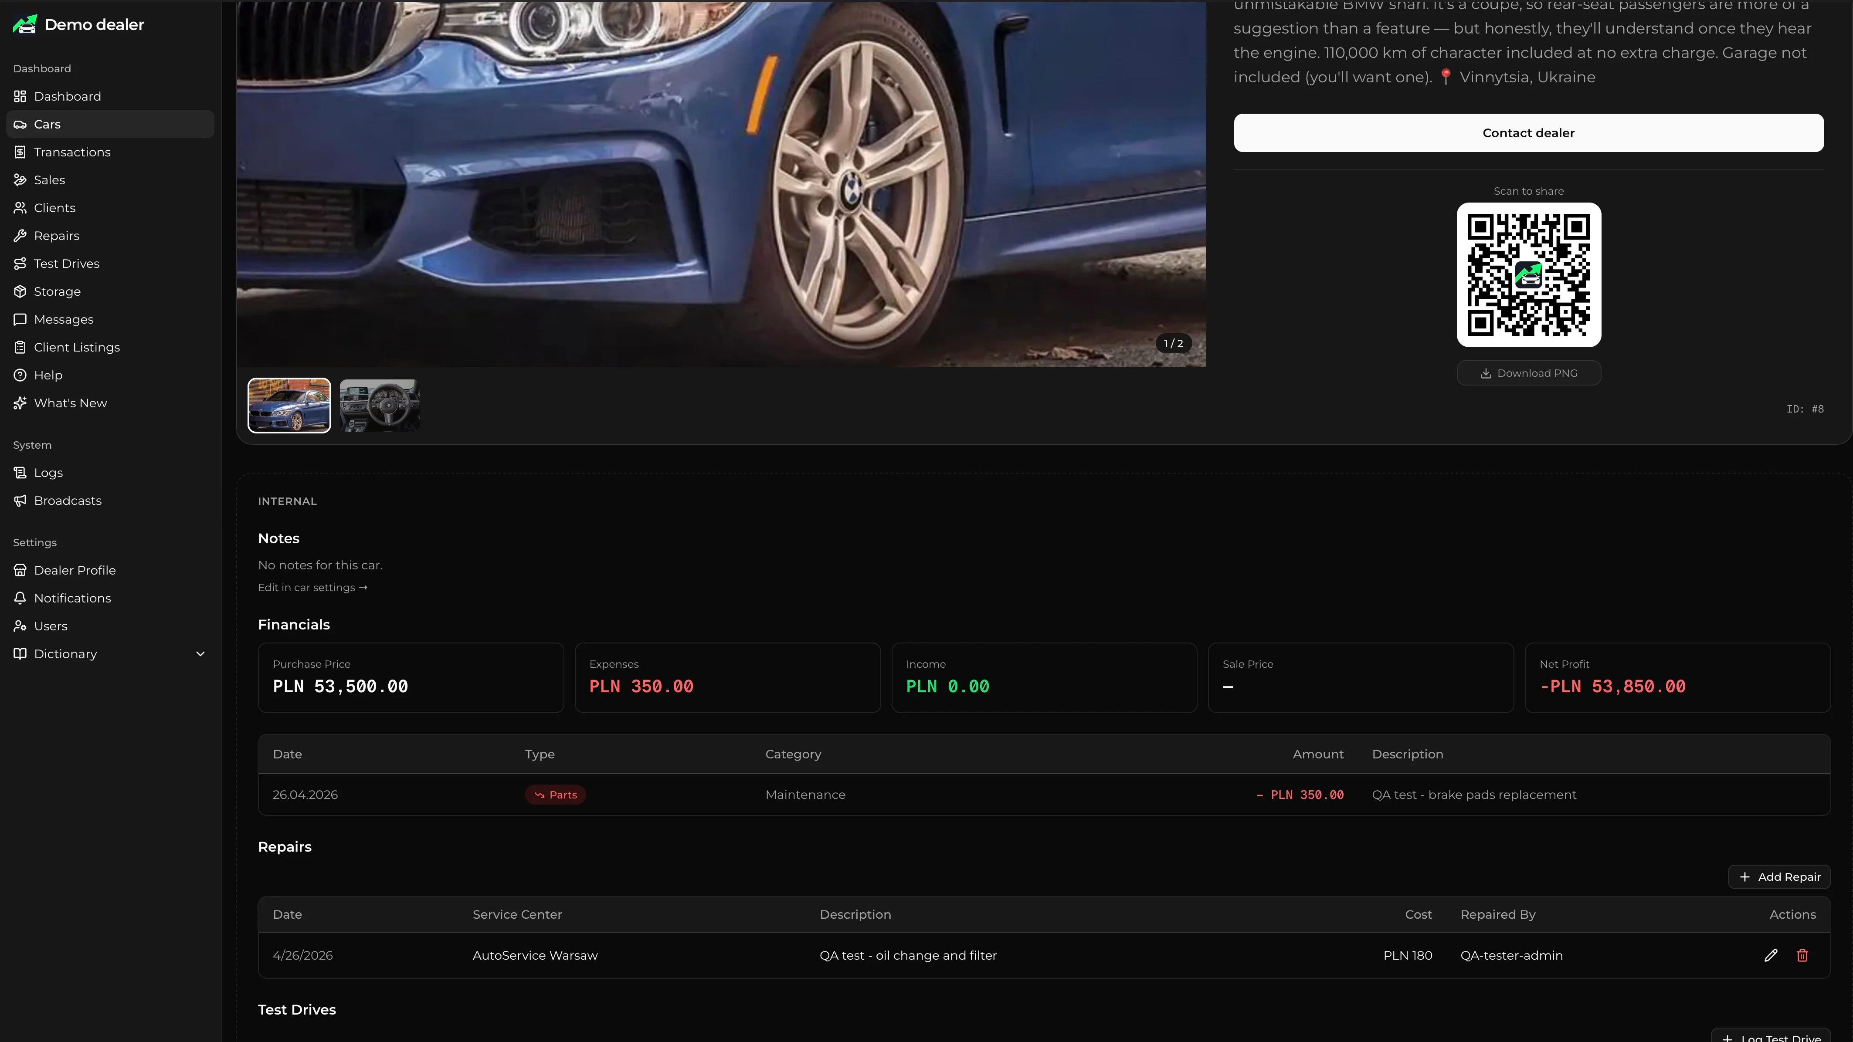Click the Maintenance category cell
This screenshot has height=1042, width=1853.
[x=805, y=795]
